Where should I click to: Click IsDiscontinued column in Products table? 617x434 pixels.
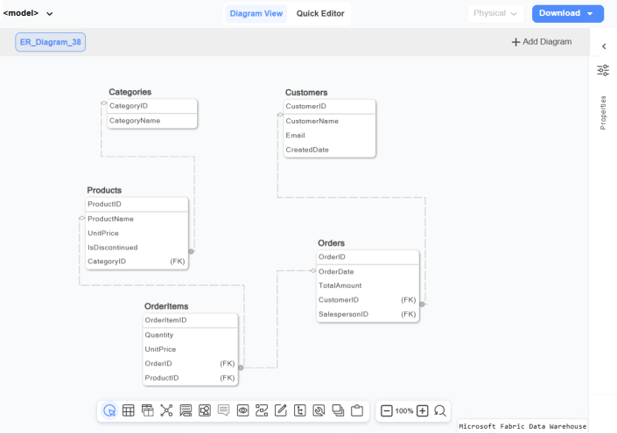(137, 248)
